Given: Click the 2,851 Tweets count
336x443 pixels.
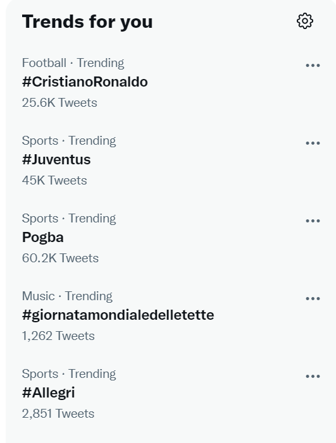Looking at the screenshot, I should (58, 414).
